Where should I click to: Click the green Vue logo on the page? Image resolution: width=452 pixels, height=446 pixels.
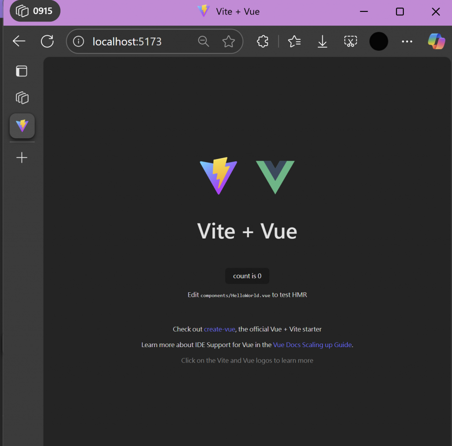275,177
